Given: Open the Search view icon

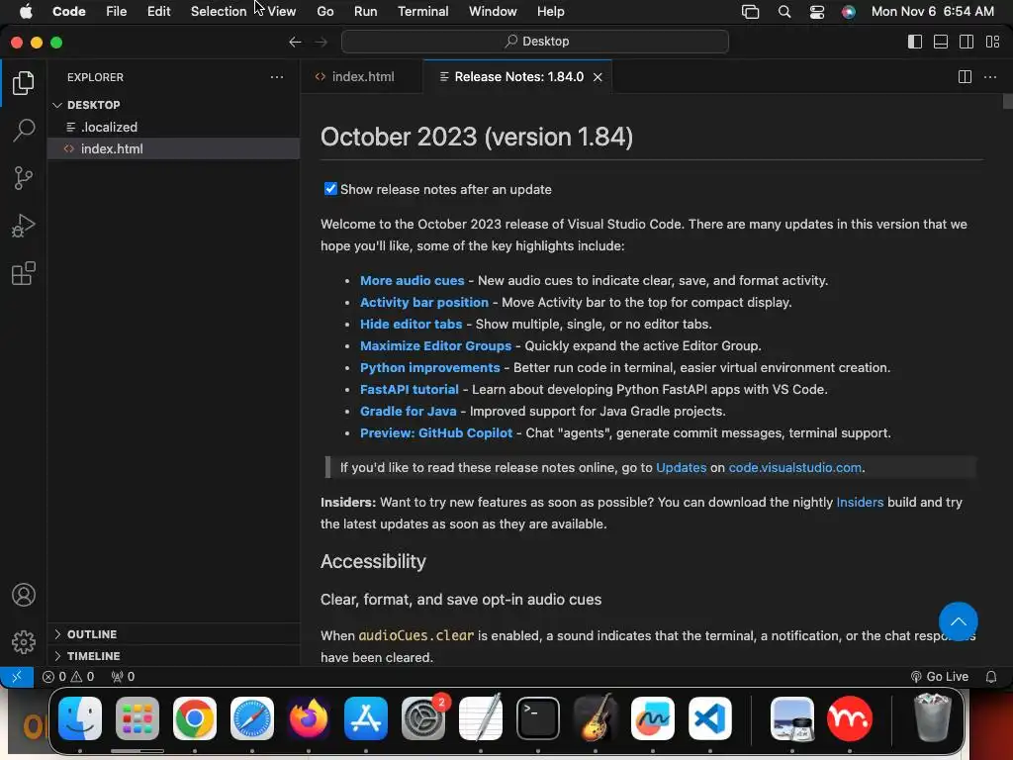Looking at the screenshot, I should pos(24,130).
